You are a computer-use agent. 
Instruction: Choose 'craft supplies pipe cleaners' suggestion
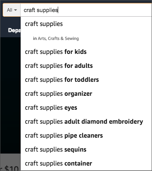coord(86,136)
